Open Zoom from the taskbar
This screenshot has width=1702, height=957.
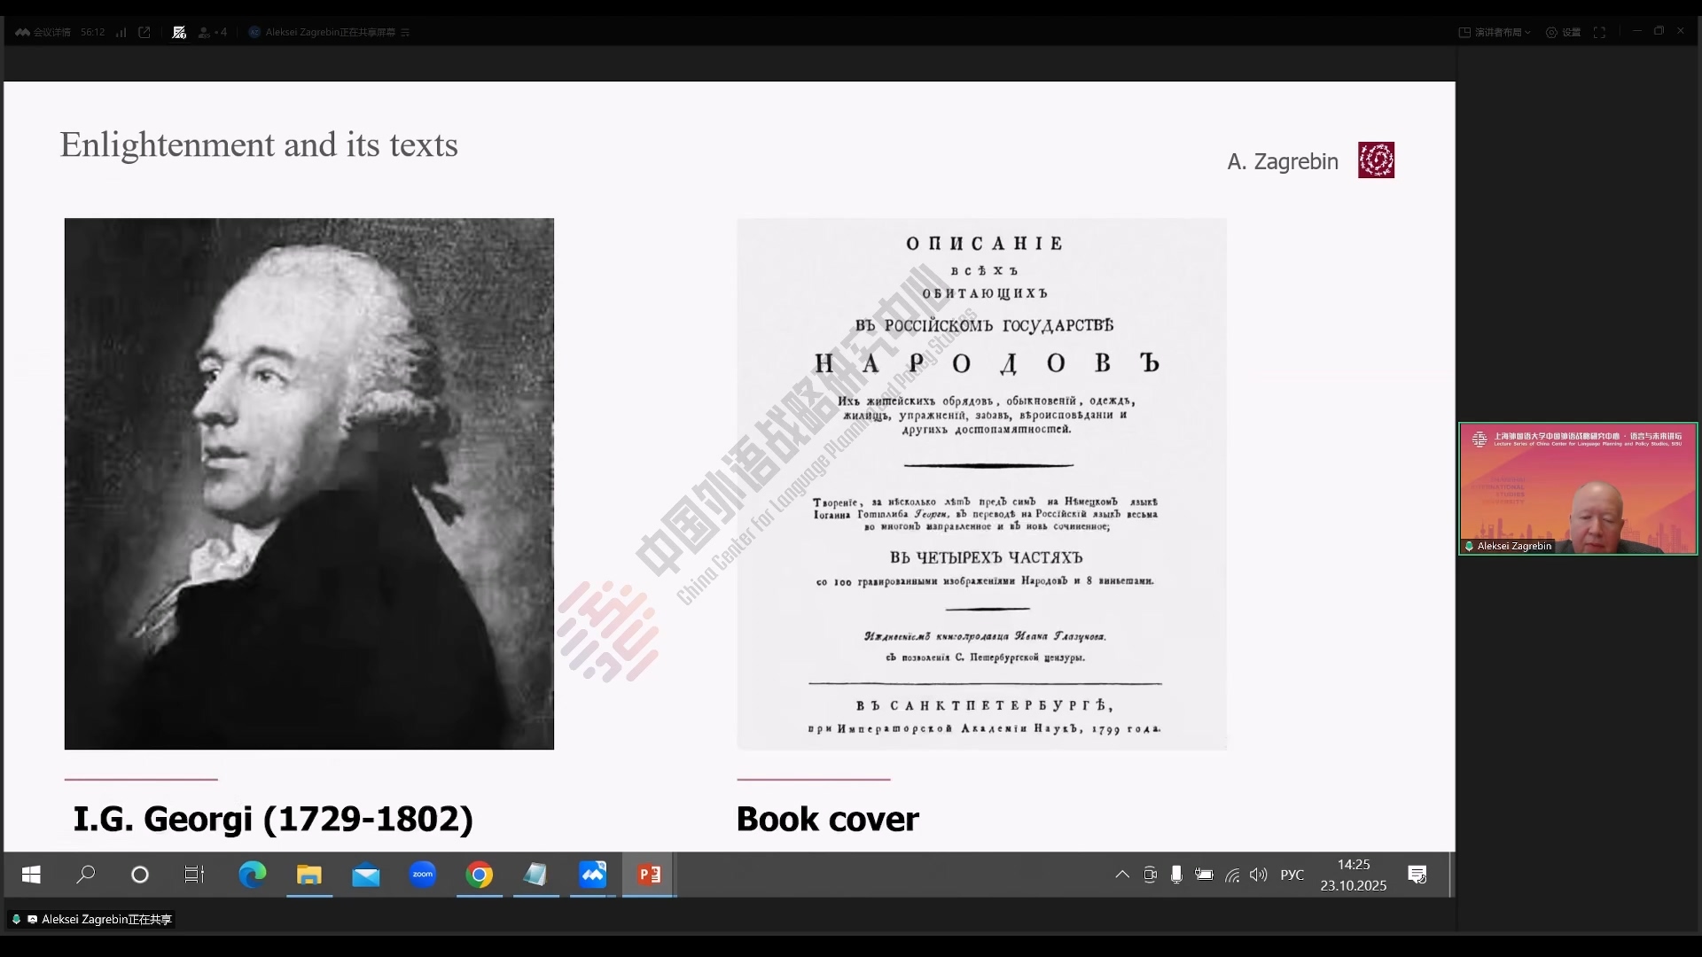pyautogui.click(x=423, y=875)
